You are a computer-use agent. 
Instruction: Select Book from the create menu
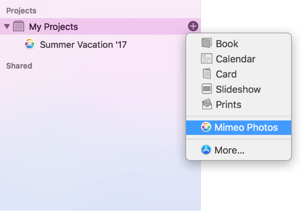tap(226, 43)
